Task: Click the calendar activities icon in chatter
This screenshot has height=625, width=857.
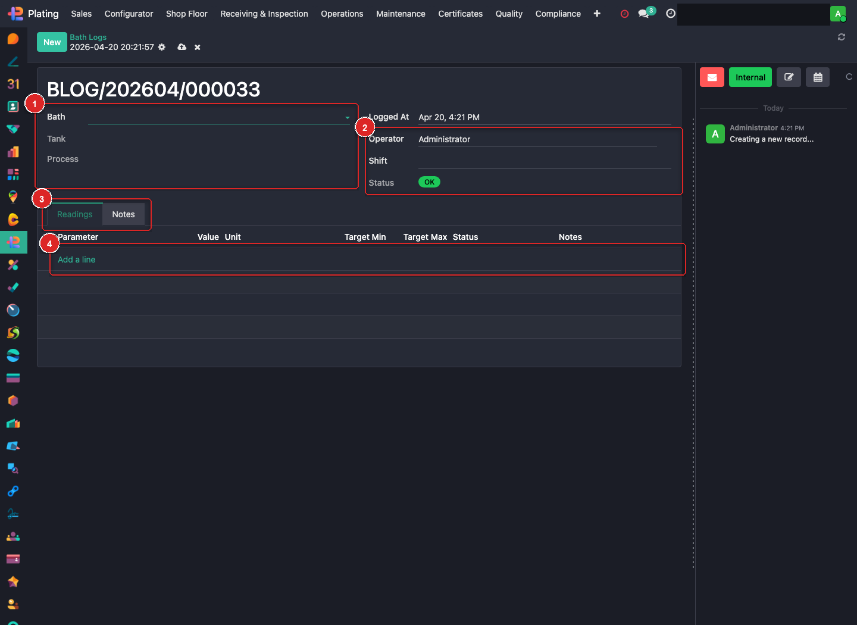Action: [x=818, y=77]
